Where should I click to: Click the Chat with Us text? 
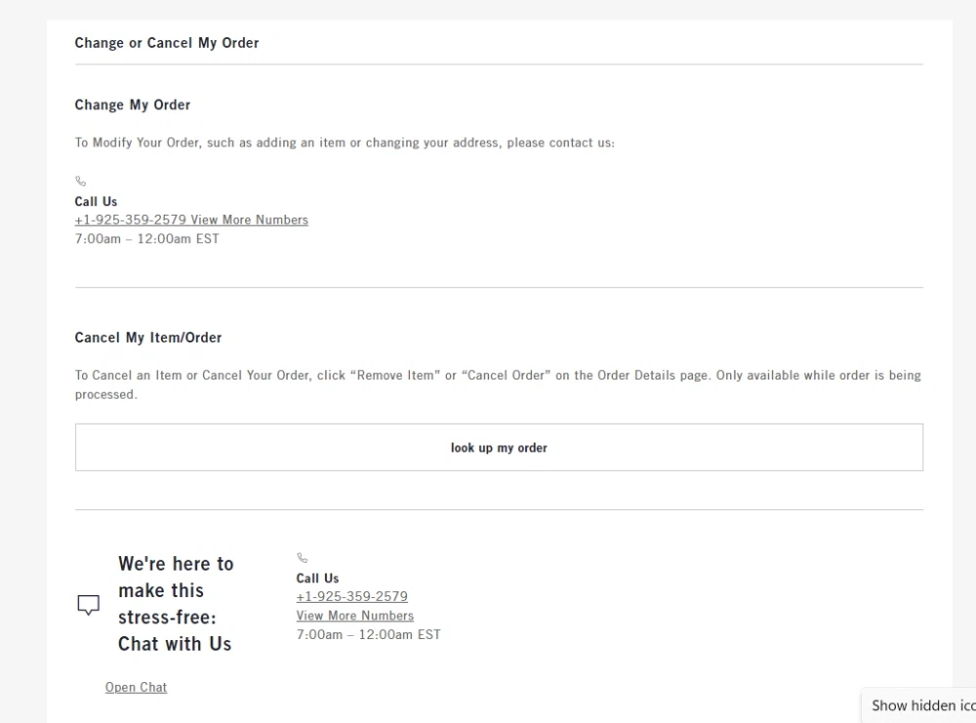click(174, 643)
